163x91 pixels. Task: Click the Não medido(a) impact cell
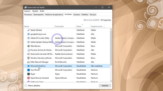click(97, 66)
